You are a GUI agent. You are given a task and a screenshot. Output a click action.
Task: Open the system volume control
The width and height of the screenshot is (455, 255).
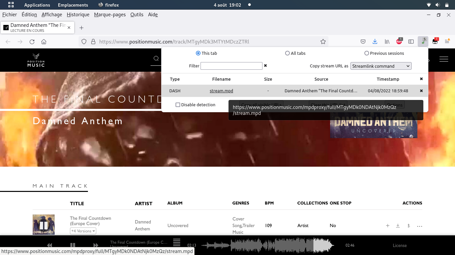point(438,5)
